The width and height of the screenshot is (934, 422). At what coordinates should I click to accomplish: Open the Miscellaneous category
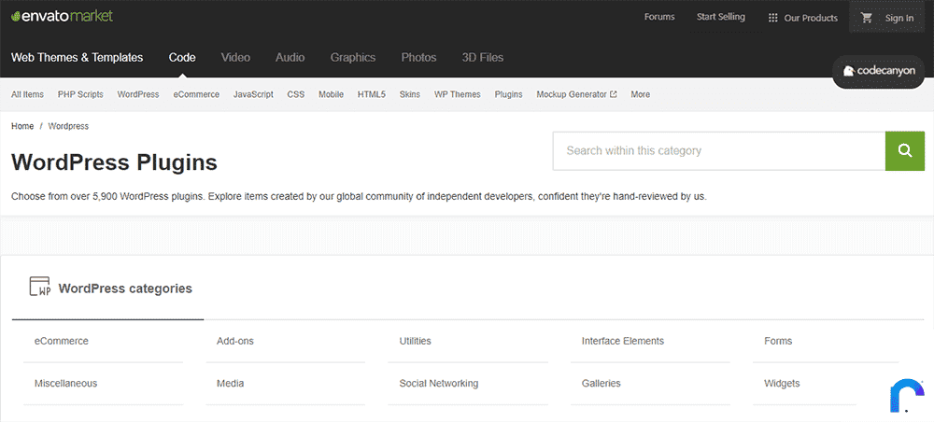(65, 384)
